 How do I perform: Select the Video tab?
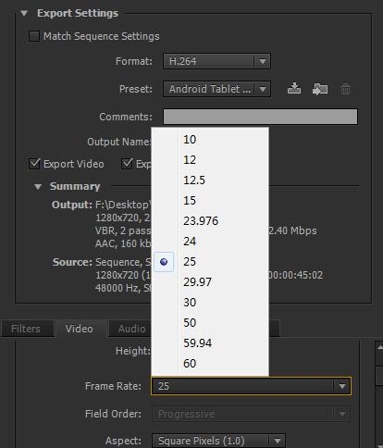click(x=80, y=329)
